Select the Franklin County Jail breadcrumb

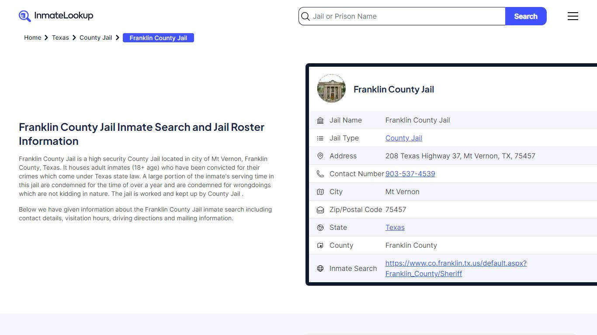pos(158,38)
